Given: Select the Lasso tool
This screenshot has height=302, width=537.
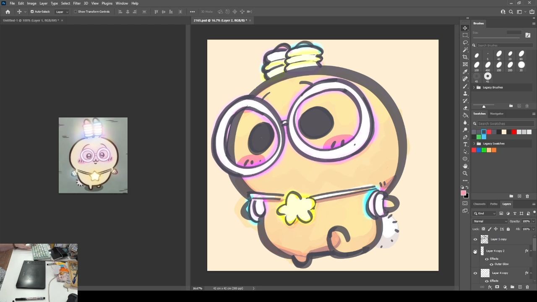Looking at the screenshot, I should coord(465,42).
